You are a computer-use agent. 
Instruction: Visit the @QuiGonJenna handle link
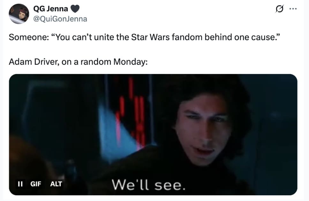tap(60, 19)
